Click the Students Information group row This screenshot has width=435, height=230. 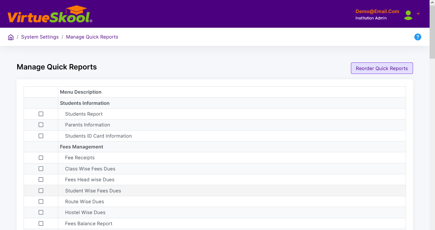pos(215,103)
